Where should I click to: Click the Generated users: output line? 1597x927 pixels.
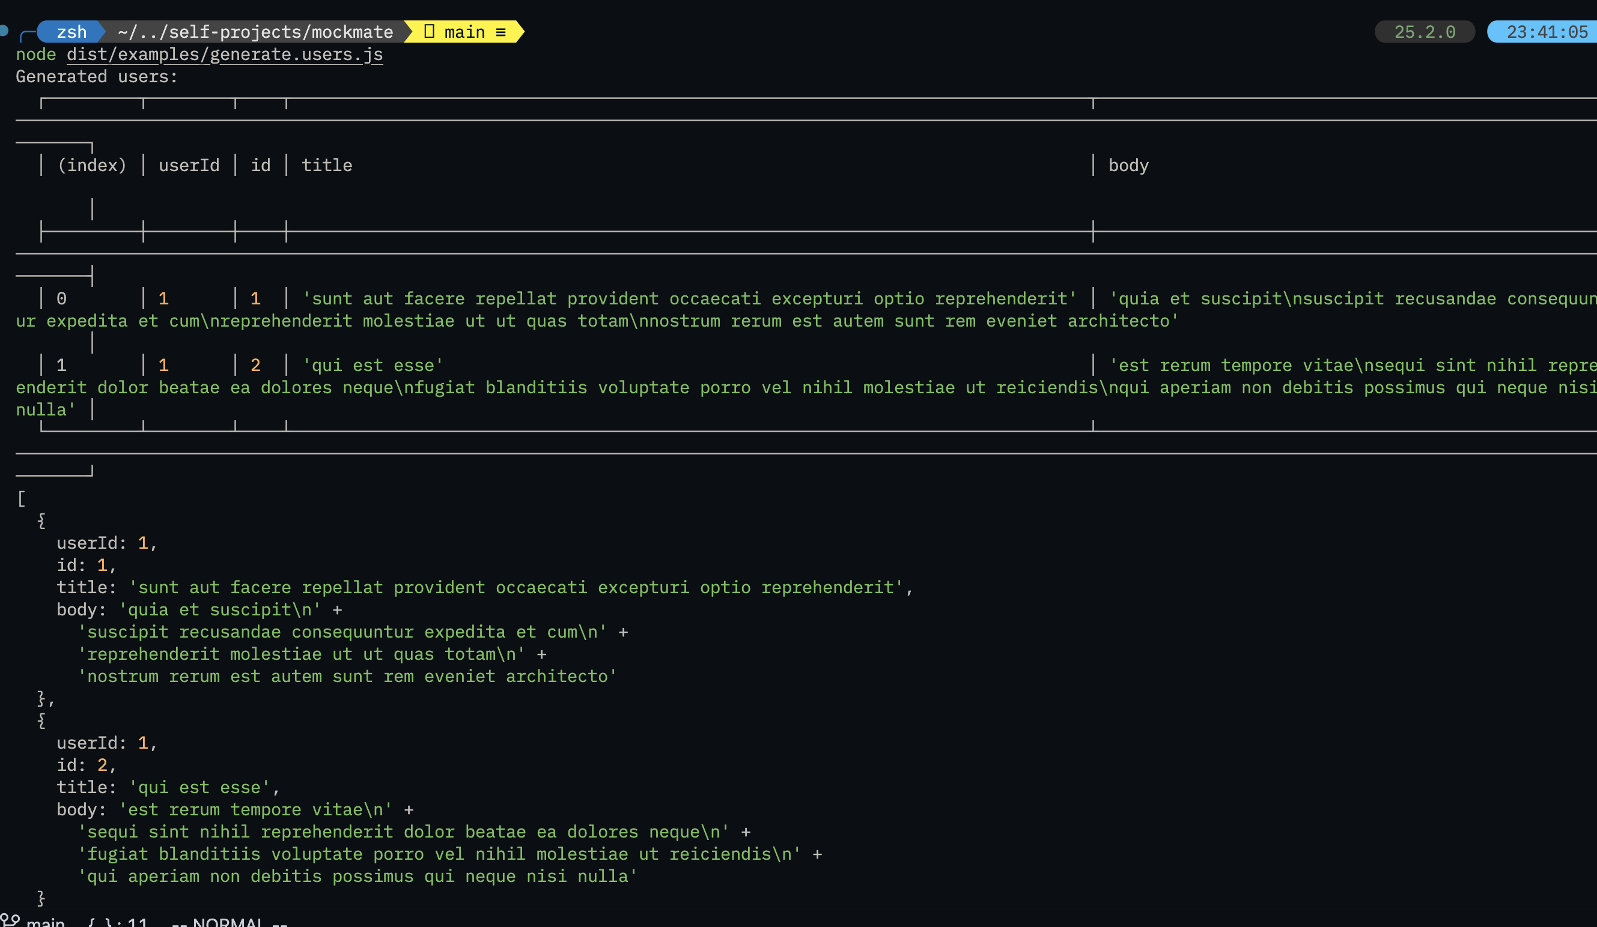(x=96, y=77)
